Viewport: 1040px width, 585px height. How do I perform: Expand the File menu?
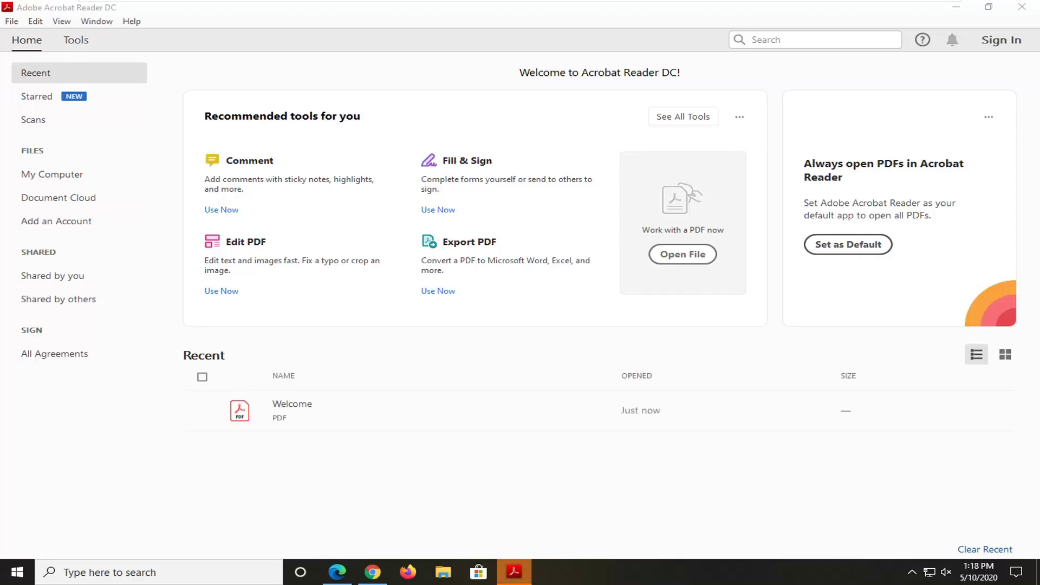(x=11, y=21)
